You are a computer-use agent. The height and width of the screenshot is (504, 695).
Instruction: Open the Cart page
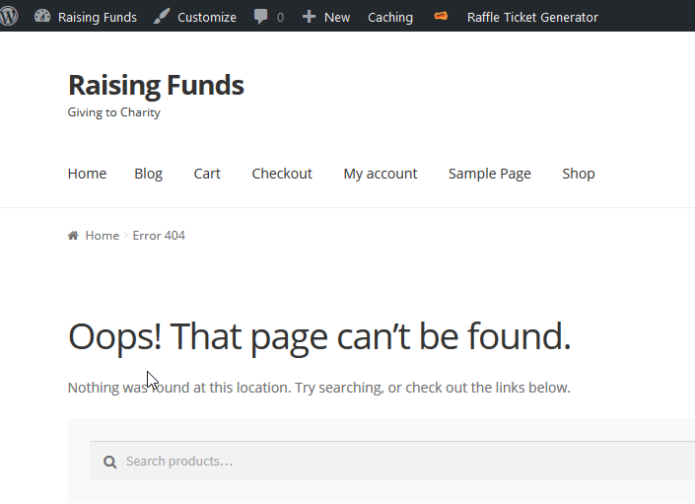[207, 174]
